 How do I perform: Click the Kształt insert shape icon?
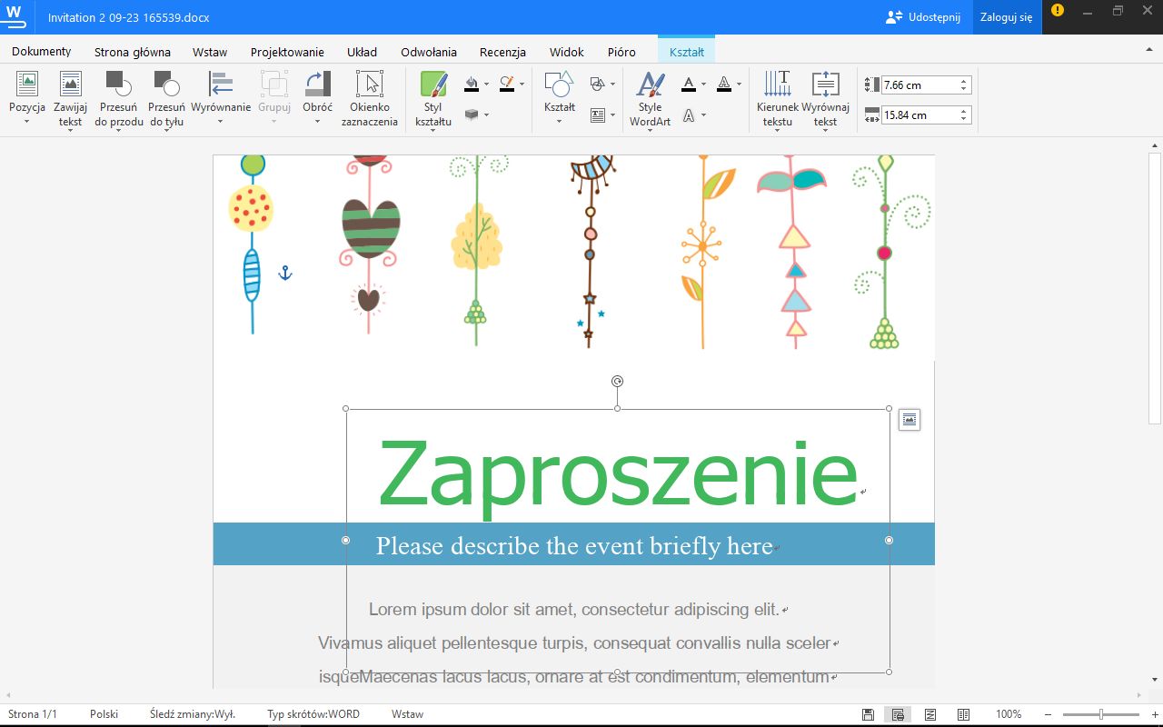pyautogui.click(x=559, y=85)
